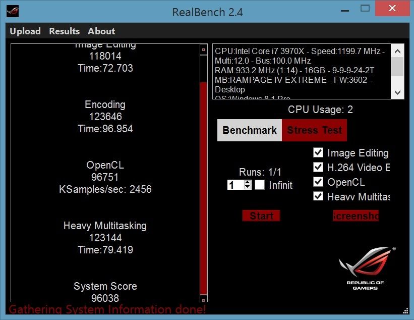Click the 'Time:79.419' multitasking time
The width and height of the screenshot is (414, 320).
[x=105, y=250]
